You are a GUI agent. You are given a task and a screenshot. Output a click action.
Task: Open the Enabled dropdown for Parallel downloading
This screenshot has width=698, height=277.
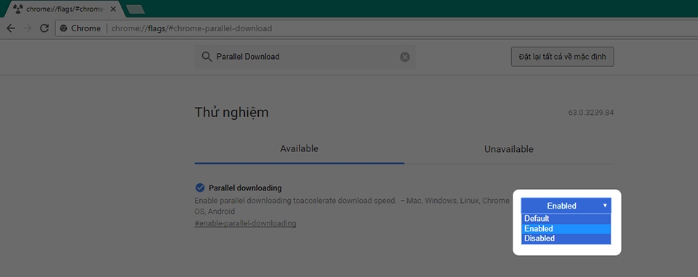point(566,206)
